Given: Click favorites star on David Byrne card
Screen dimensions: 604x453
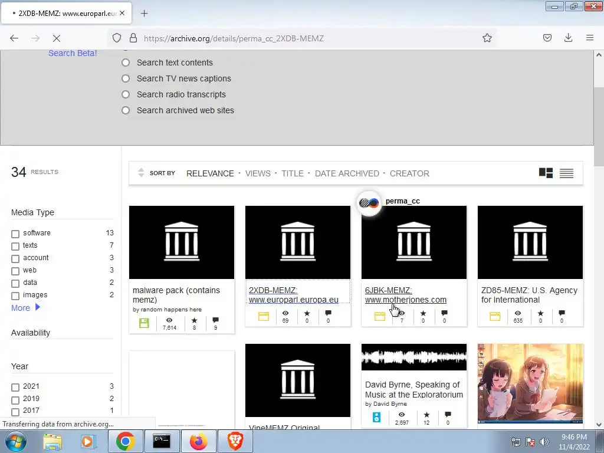Looking at the screenshot, I should [x=426, y=415].
